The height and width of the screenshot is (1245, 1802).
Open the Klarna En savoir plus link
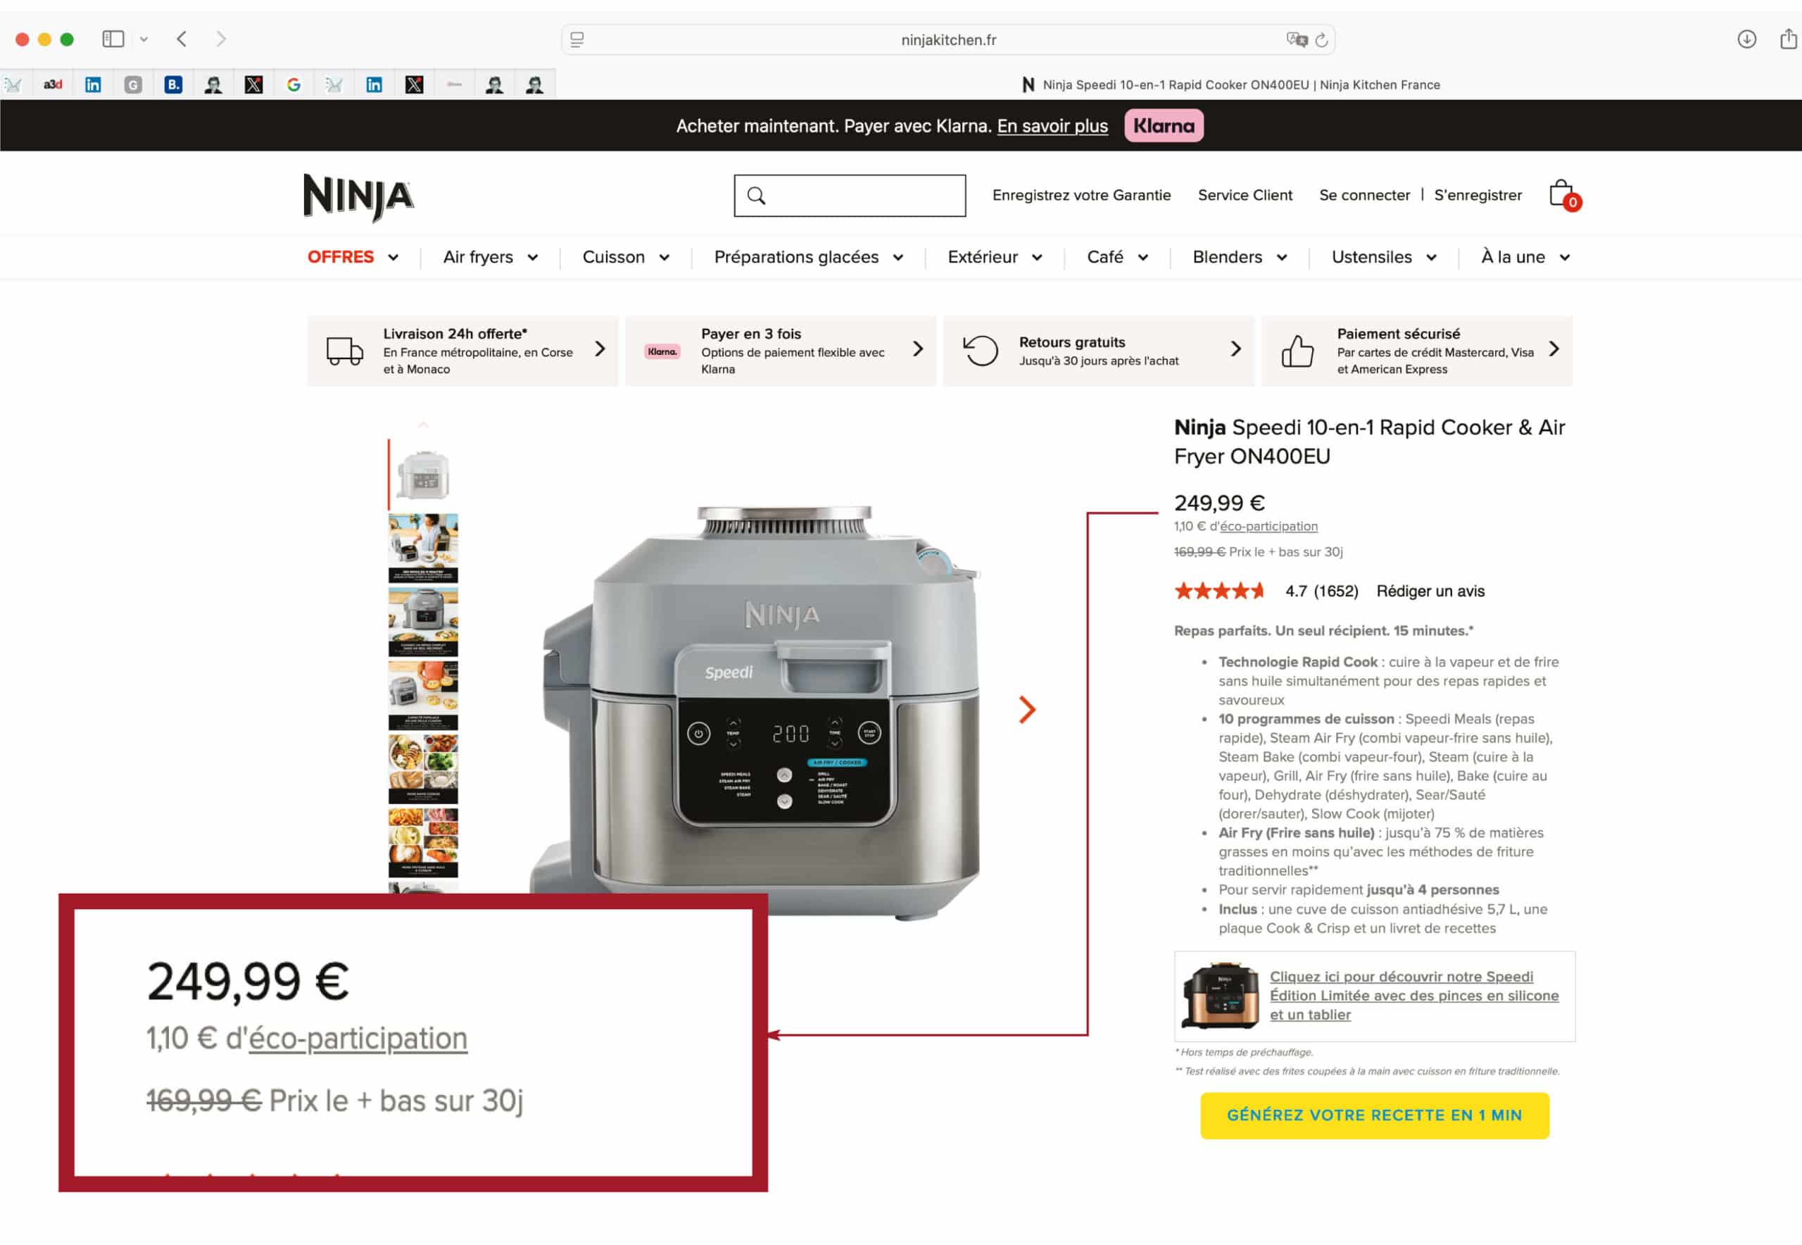click(1052, 125)
